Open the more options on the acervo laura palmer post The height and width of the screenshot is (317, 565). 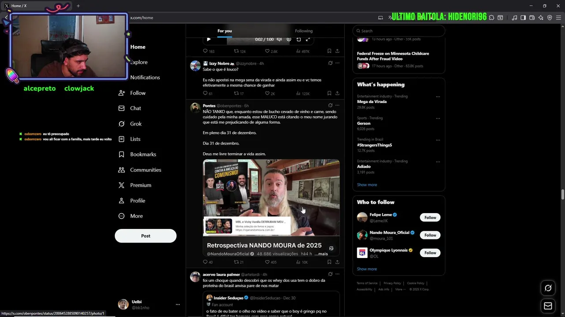pos(337,274)
